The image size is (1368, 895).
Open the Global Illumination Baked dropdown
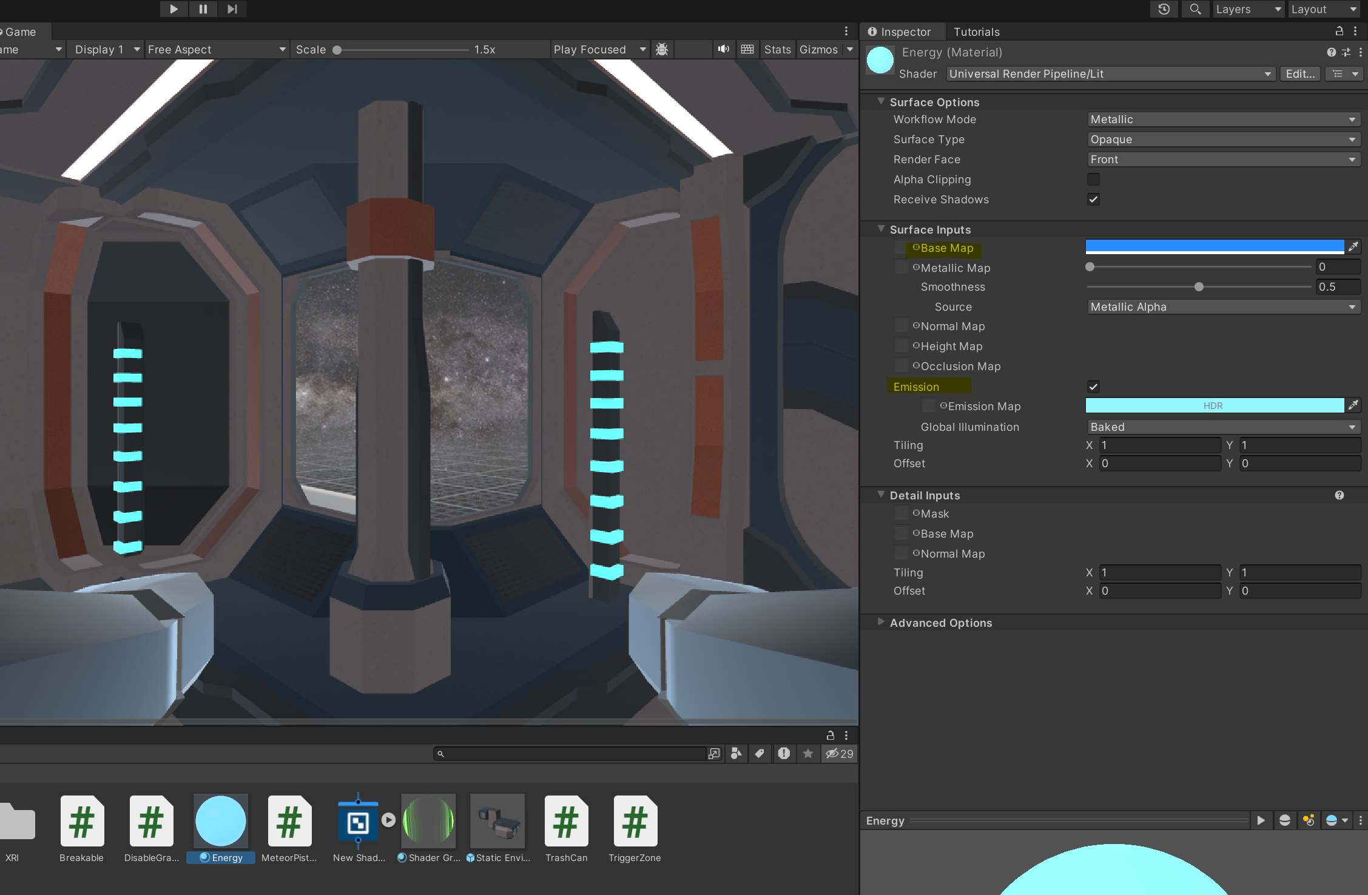(x=1222, y=427)
